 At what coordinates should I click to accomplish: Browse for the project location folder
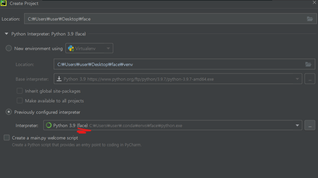point(310,19)
